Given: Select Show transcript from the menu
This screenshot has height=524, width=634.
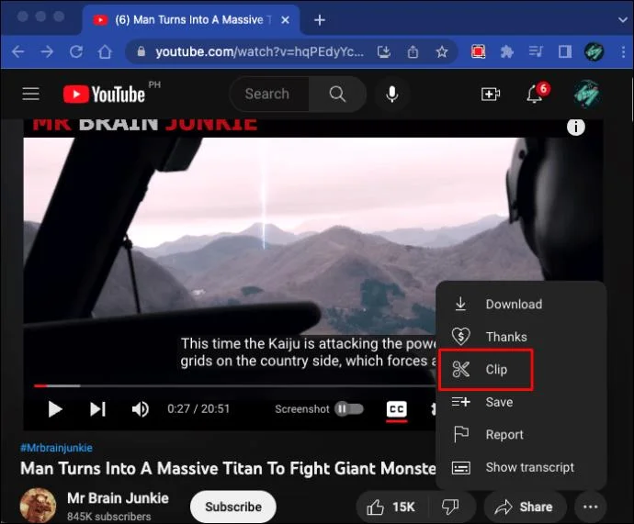Looking at the screenshot, I should (521, 467).
